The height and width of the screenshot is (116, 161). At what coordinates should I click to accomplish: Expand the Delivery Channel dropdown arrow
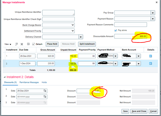coord(81,37)
